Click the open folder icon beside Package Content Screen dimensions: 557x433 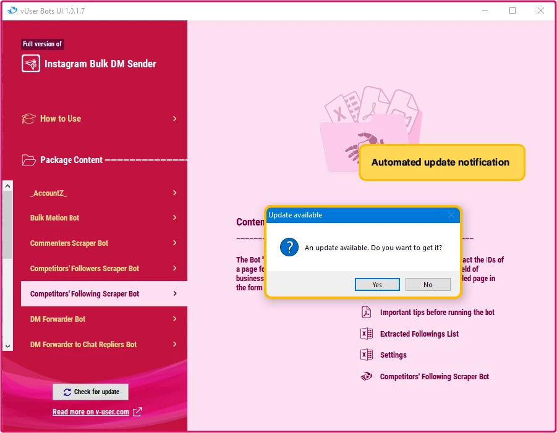coord(28,160)
